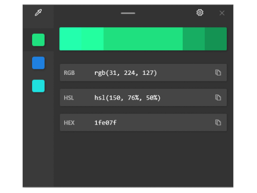Click the central current color segment
This screenshot has height=193, width=257.
143,39
